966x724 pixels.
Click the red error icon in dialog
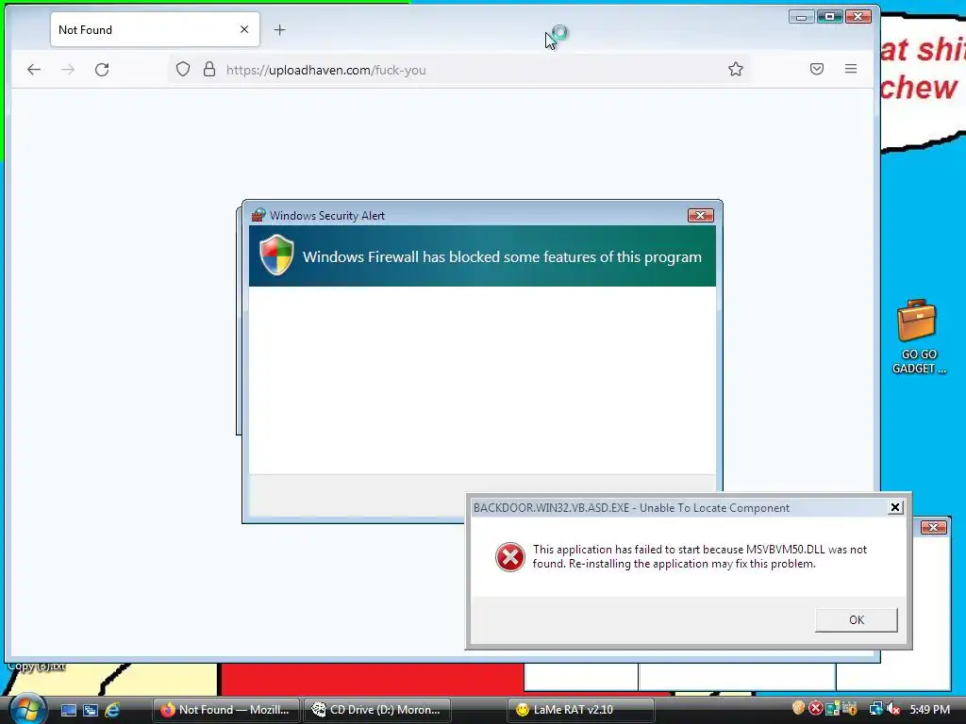click(x=510, y=557)
